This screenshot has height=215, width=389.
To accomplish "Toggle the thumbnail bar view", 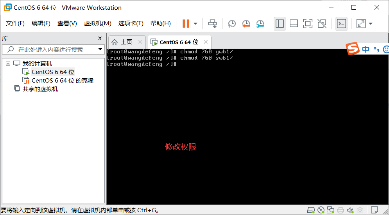I will coord(294,24).
